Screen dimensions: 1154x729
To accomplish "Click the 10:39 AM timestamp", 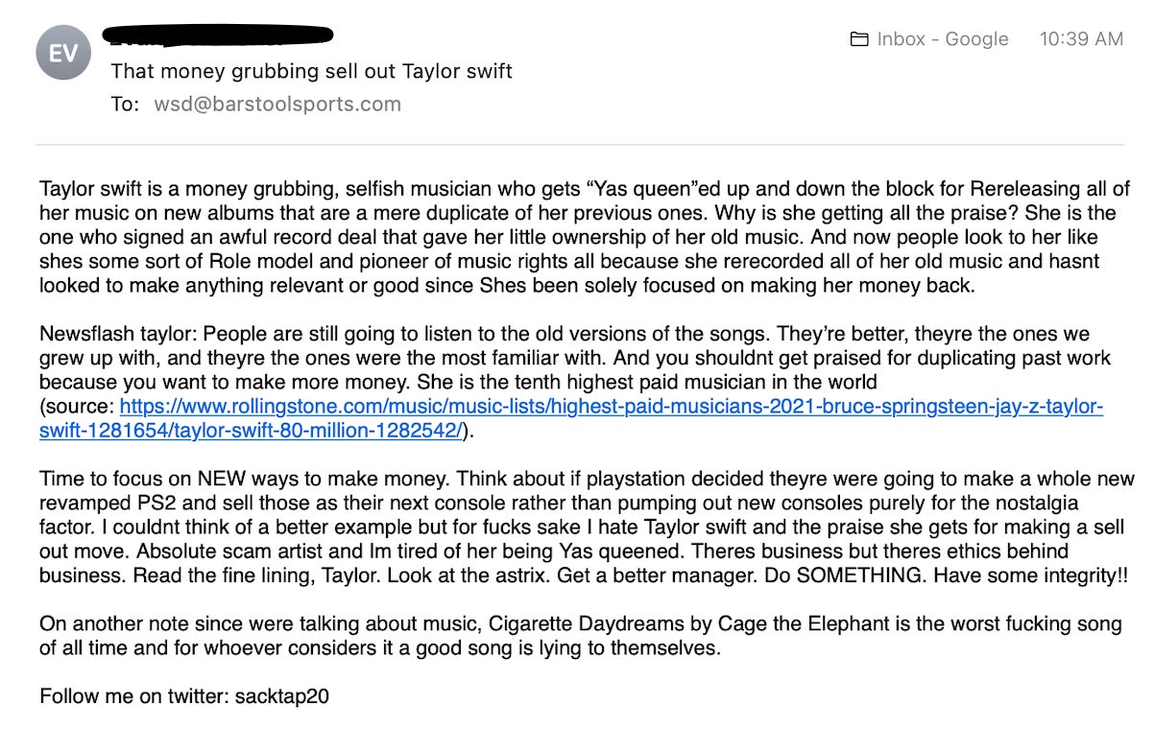I will (x=1080, y=39).
